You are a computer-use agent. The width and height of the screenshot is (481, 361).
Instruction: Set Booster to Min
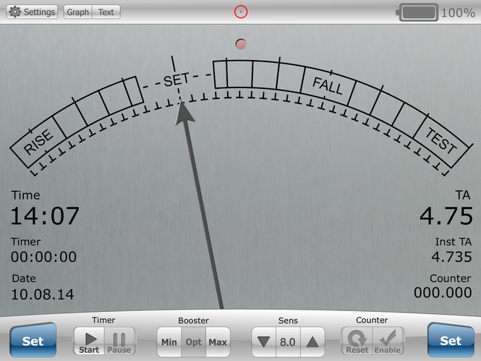(169, 341)
